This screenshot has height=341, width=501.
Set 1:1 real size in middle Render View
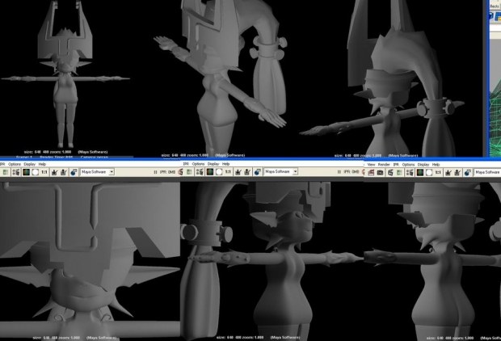coord(228,172)
